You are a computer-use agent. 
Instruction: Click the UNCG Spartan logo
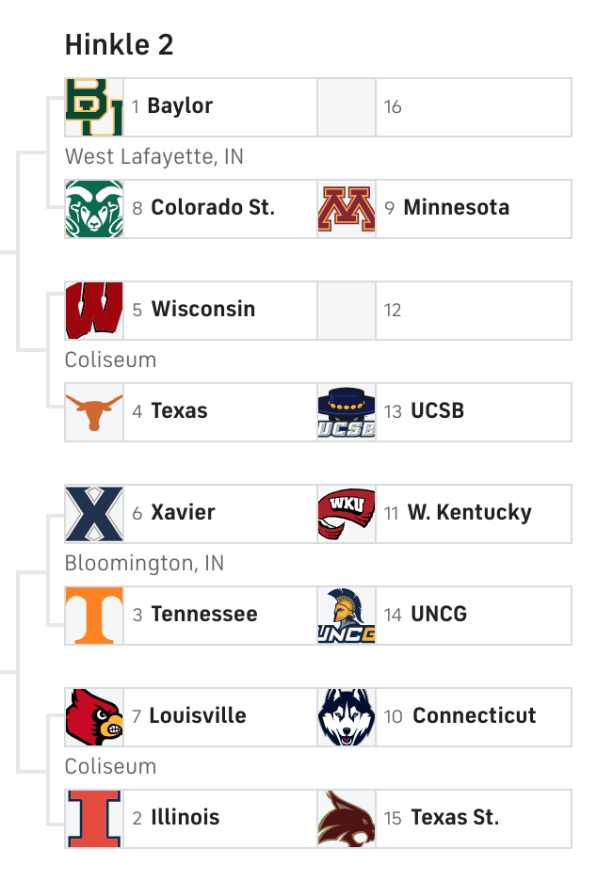pyautogui.click(x=347, y=616)
